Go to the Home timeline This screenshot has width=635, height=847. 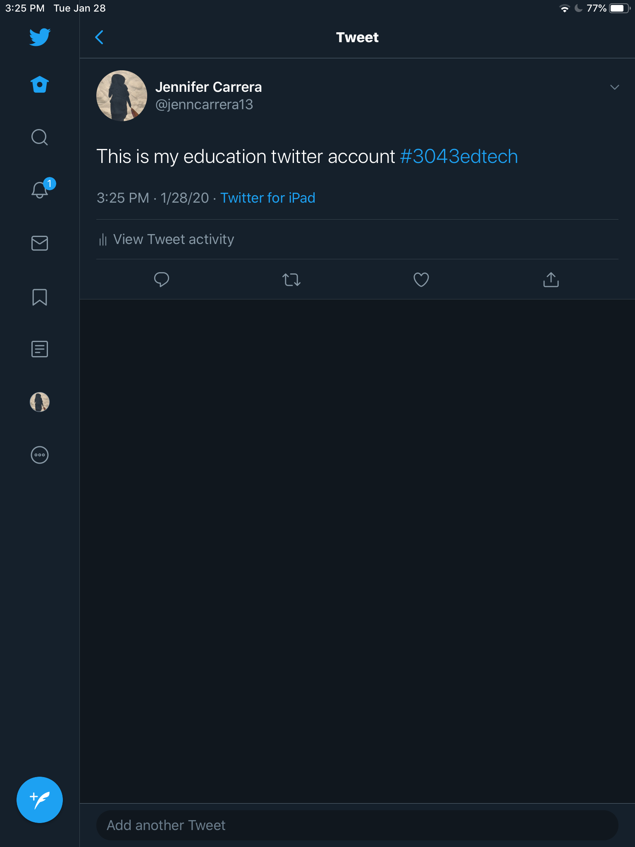pyautogui.click(x=40, y=84)
